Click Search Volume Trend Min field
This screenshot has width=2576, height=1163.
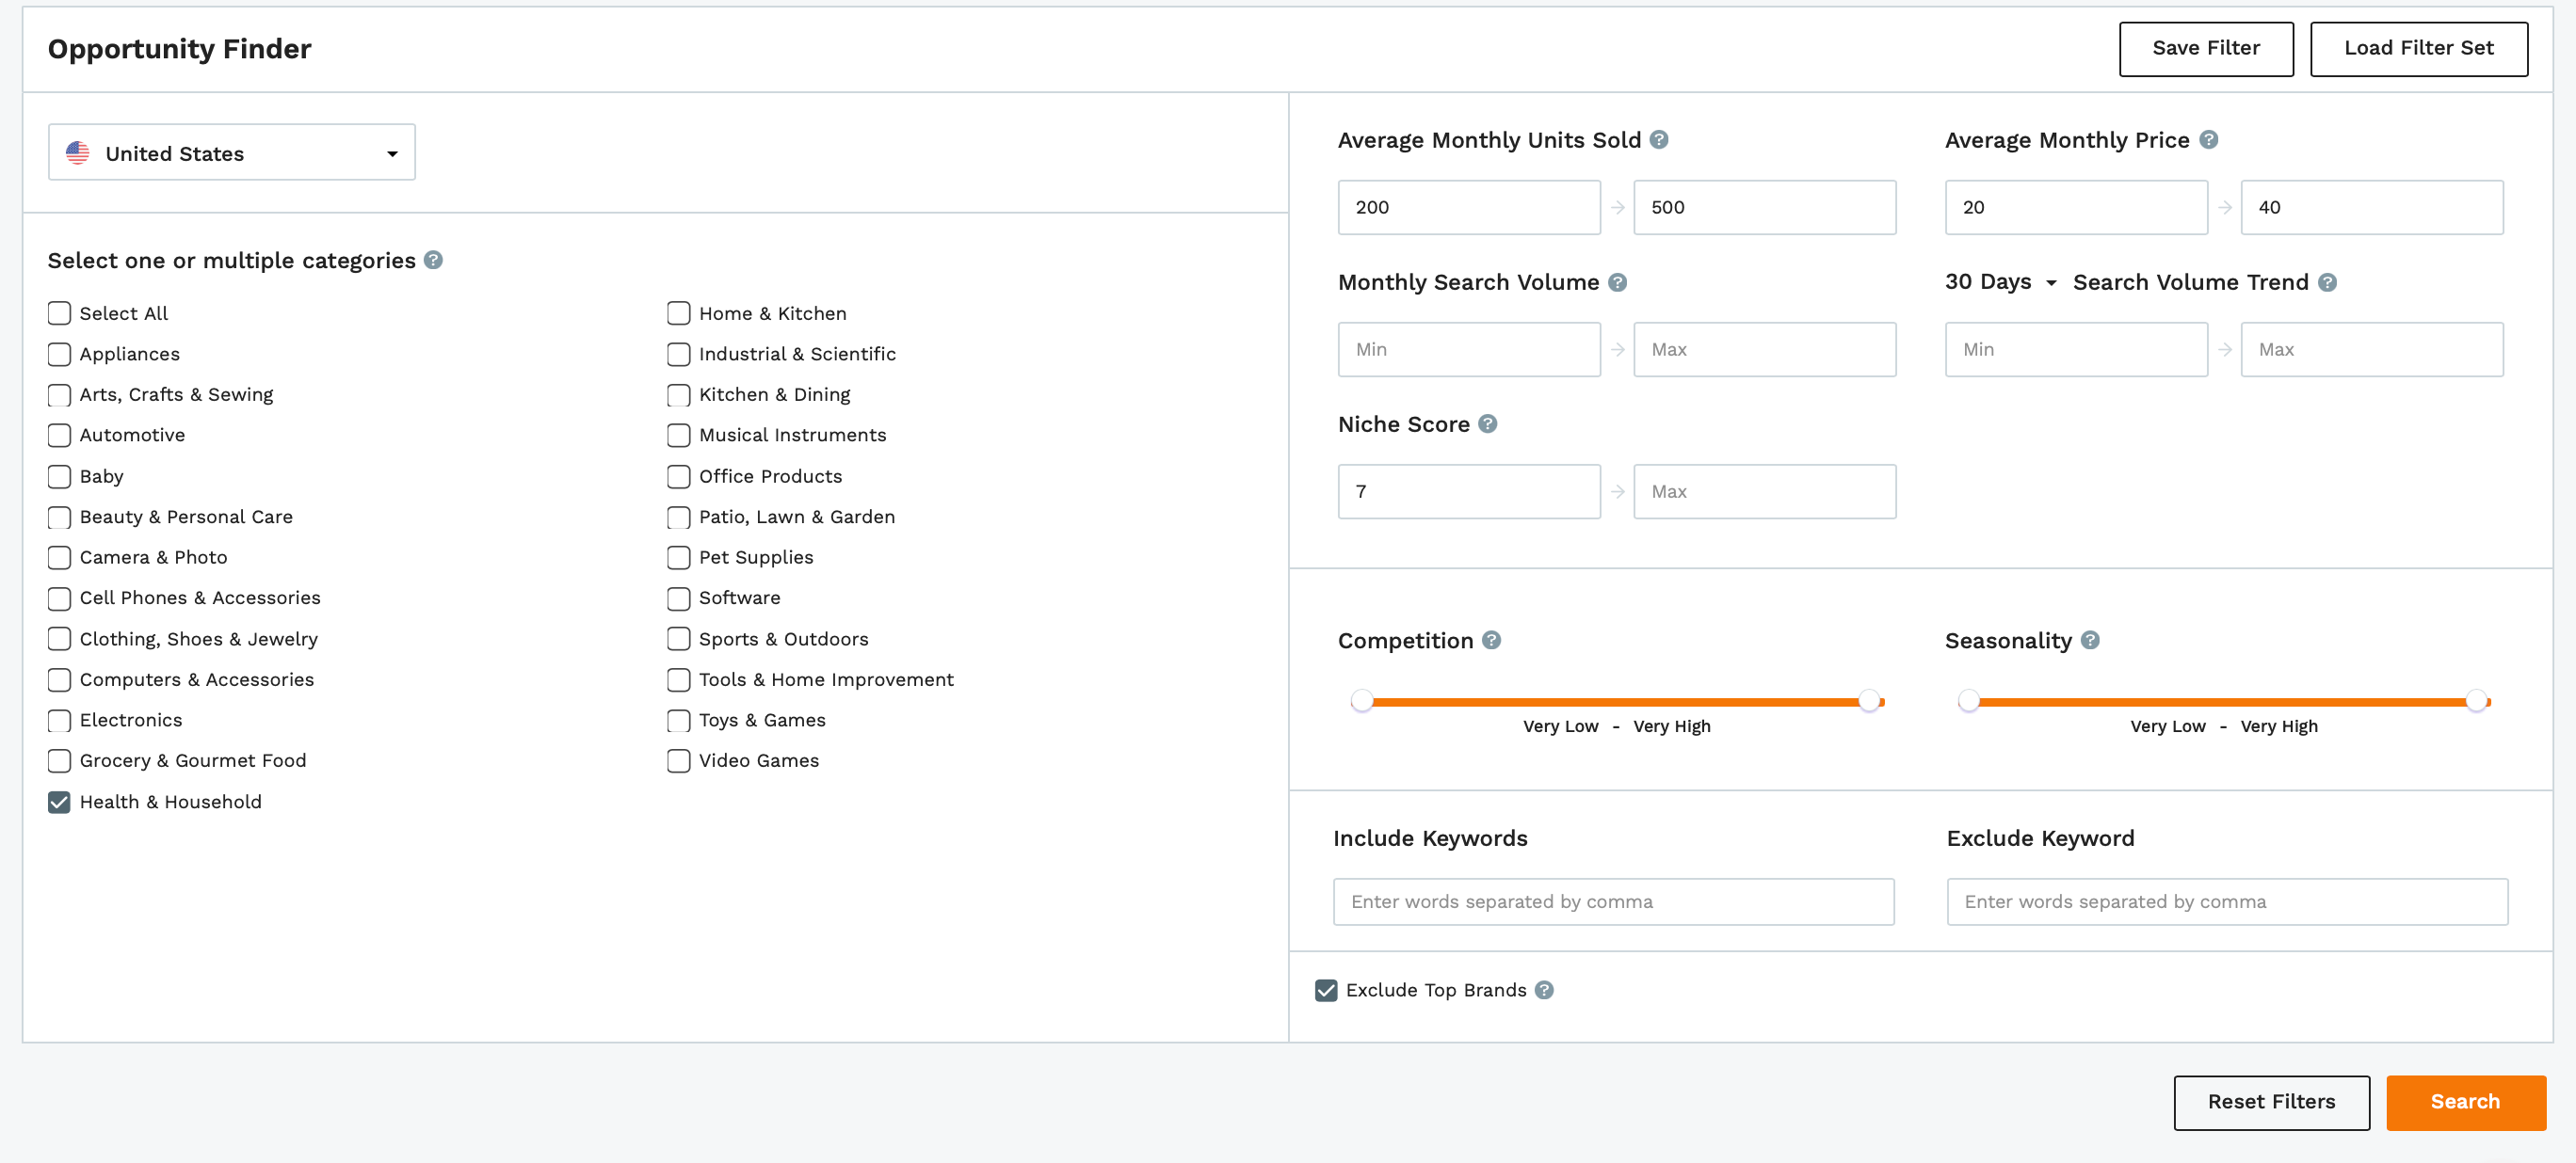click(2076, 350)
